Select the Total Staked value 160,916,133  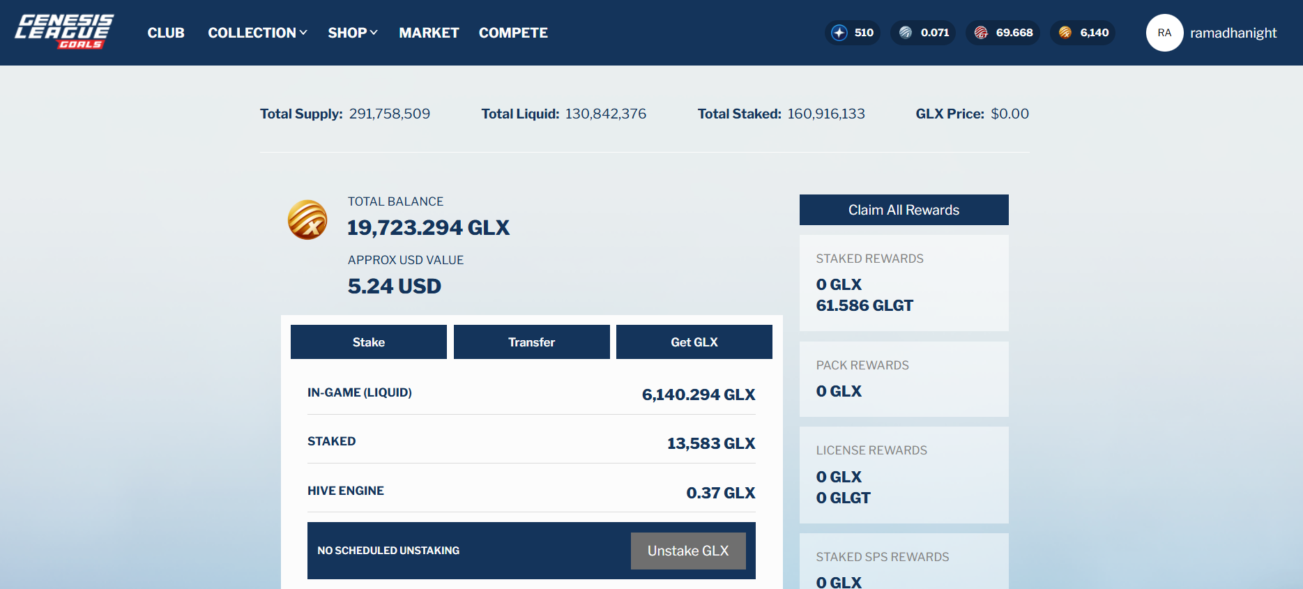[x=826, y=114]
